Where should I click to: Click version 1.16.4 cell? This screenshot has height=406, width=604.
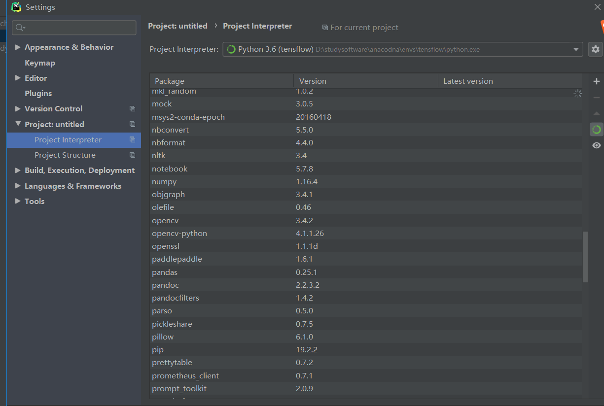click(307, 182)
